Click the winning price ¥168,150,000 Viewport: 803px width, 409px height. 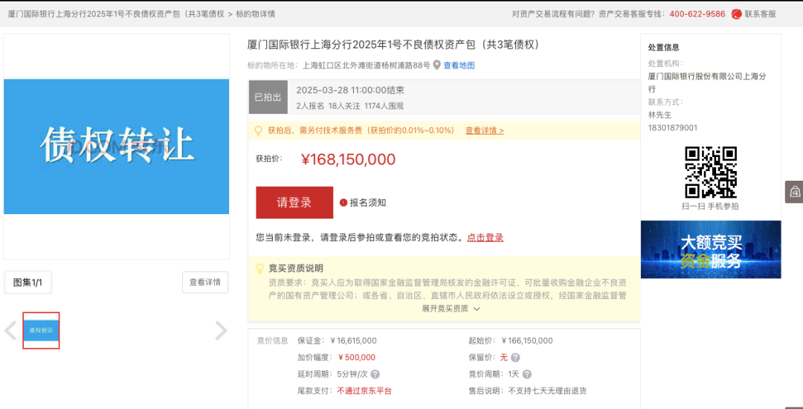click(349, 160)
